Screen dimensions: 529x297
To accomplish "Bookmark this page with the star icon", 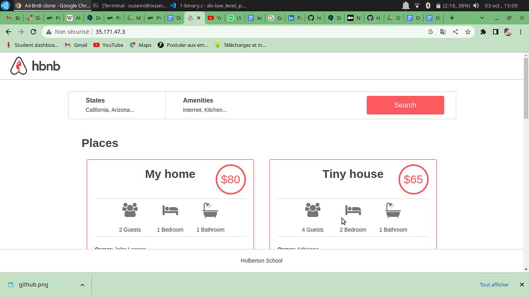I will pyautogui.click(x=468, y=32).
